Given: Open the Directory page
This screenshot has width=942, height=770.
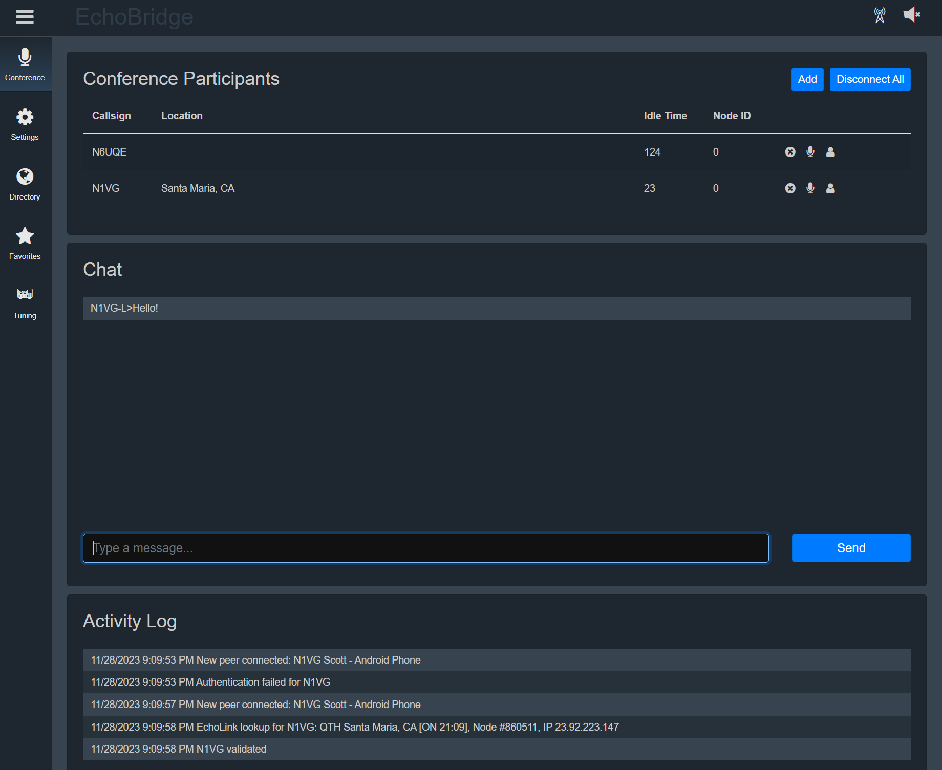Looking at the screenshot, I should tap(25, 184).
